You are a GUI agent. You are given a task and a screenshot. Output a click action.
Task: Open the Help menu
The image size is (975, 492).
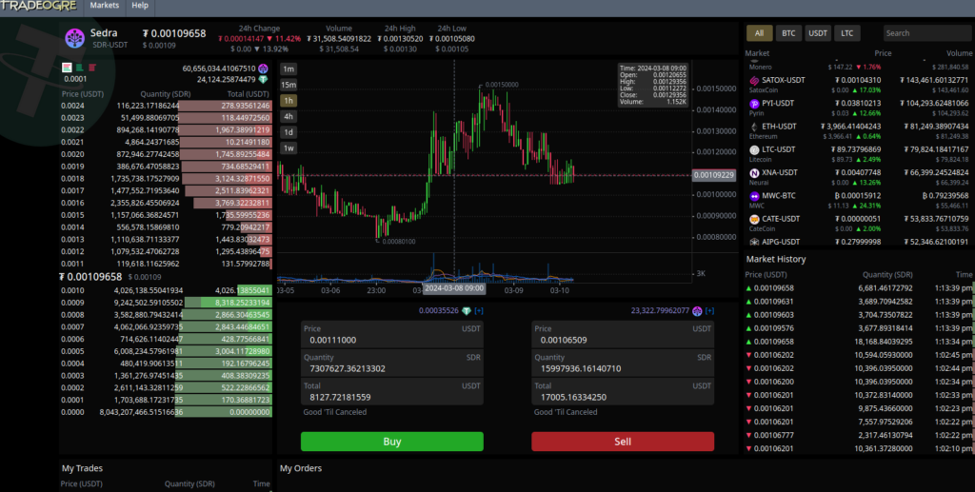coord(140,6)
